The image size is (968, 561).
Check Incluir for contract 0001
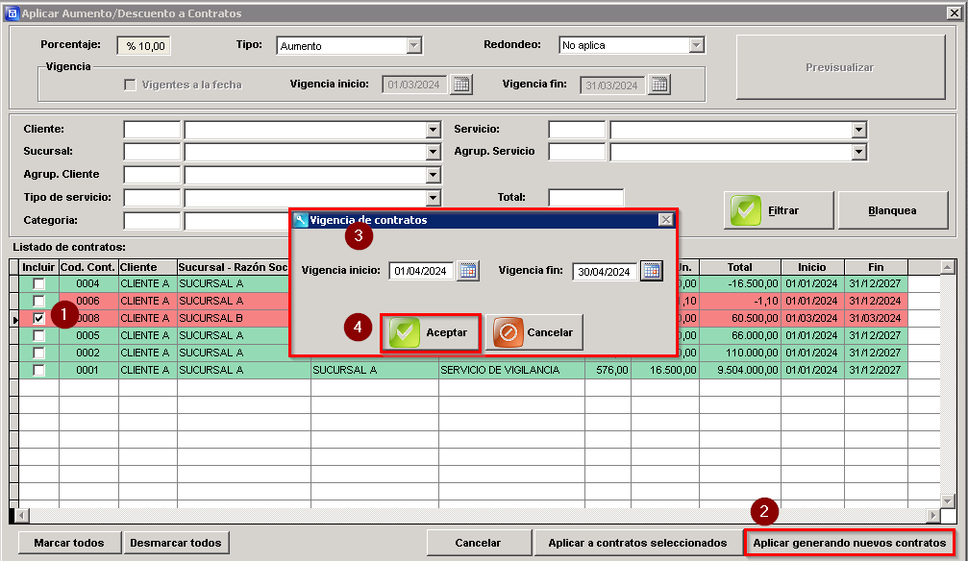pyautogui.click(x=38, y=370)
